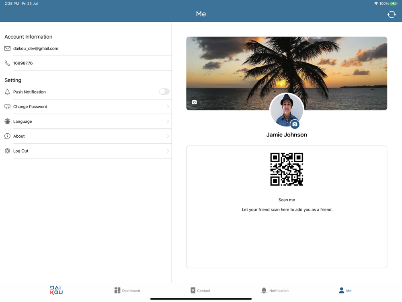Toggle the Push Notification switch

coord(164,91)
